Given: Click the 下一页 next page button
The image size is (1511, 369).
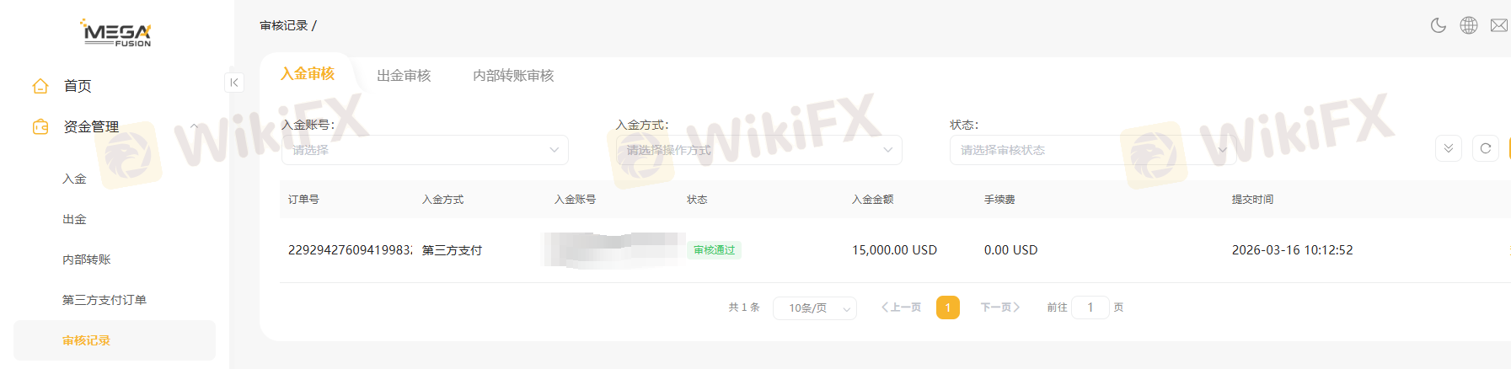Looking at the screenshot, I should (x=1000, y=307).
